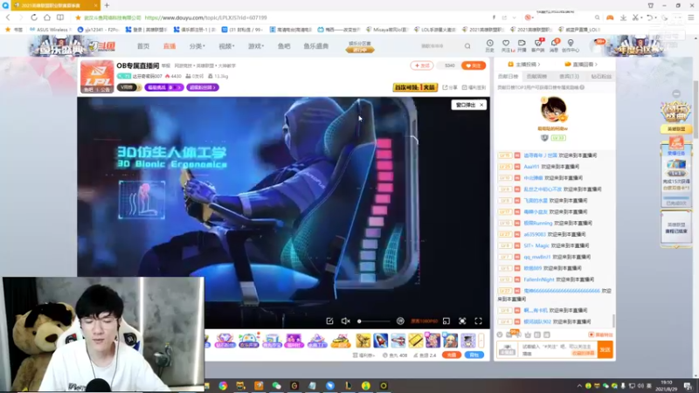The image size is (699, 393).
Task: Collapse the right floating widget with the minus icon
Action: [676, 93]
